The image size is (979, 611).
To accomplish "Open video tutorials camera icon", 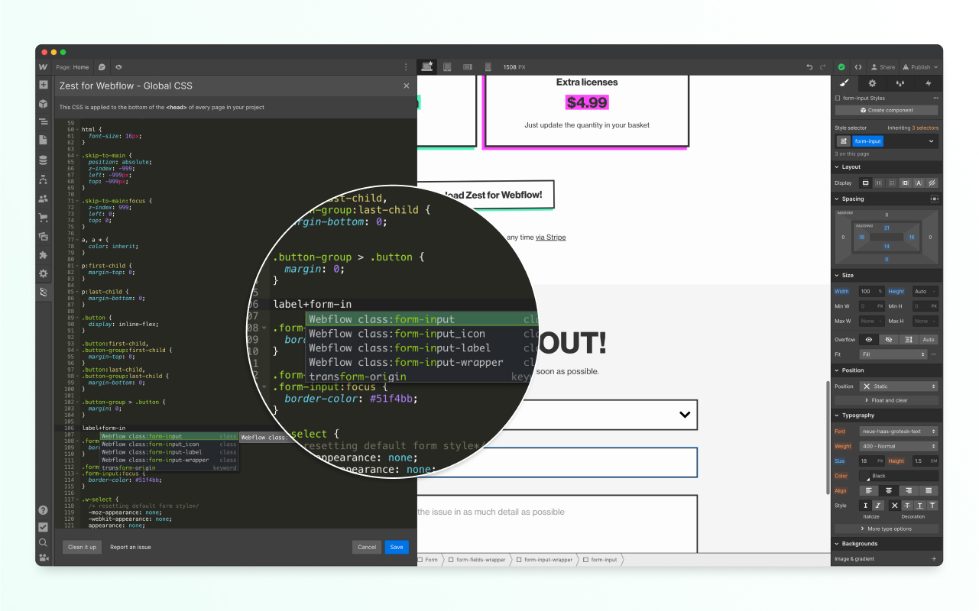I will coord(44,558).
